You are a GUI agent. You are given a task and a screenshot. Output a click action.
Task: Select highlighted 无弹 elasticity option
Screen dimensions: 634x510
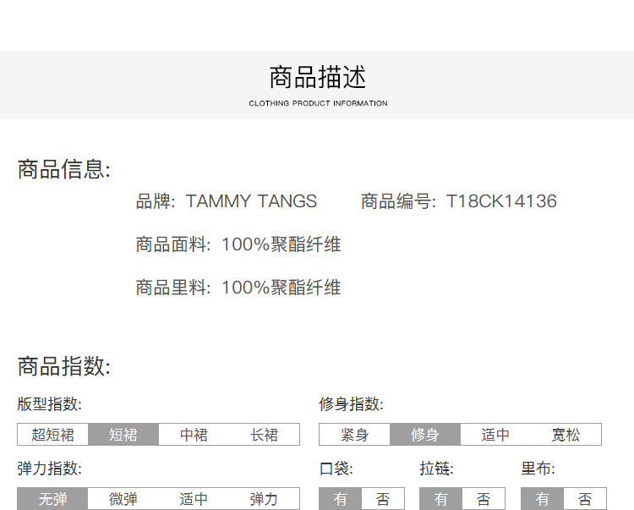click(x=53, y=499)
